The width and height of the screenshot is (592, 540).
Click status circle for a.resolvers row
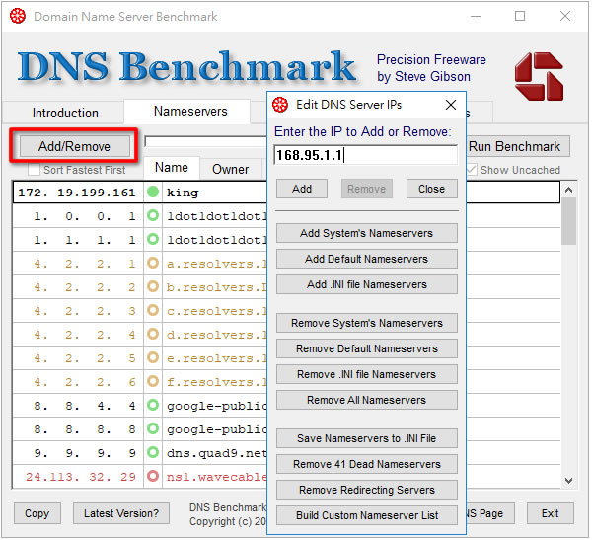[153, 264]
